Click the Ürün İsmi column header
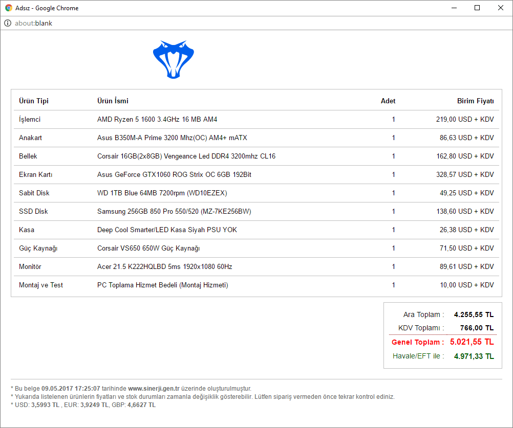This screenshot has width=513, height=428. (113, 101)
